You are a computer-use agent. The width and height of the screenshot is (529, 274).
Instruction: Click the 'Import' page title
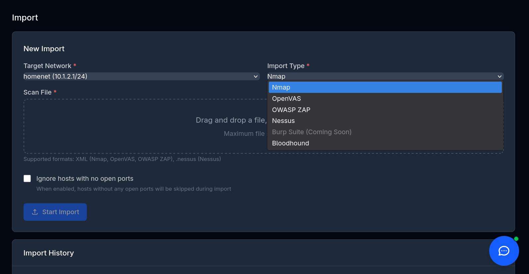click(x=25, y=18)
